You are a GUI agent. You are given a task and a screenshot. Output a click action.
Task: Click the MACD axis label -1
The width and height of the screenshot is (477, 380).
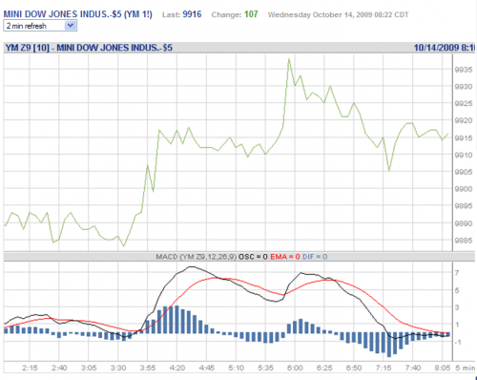point(458,342)
